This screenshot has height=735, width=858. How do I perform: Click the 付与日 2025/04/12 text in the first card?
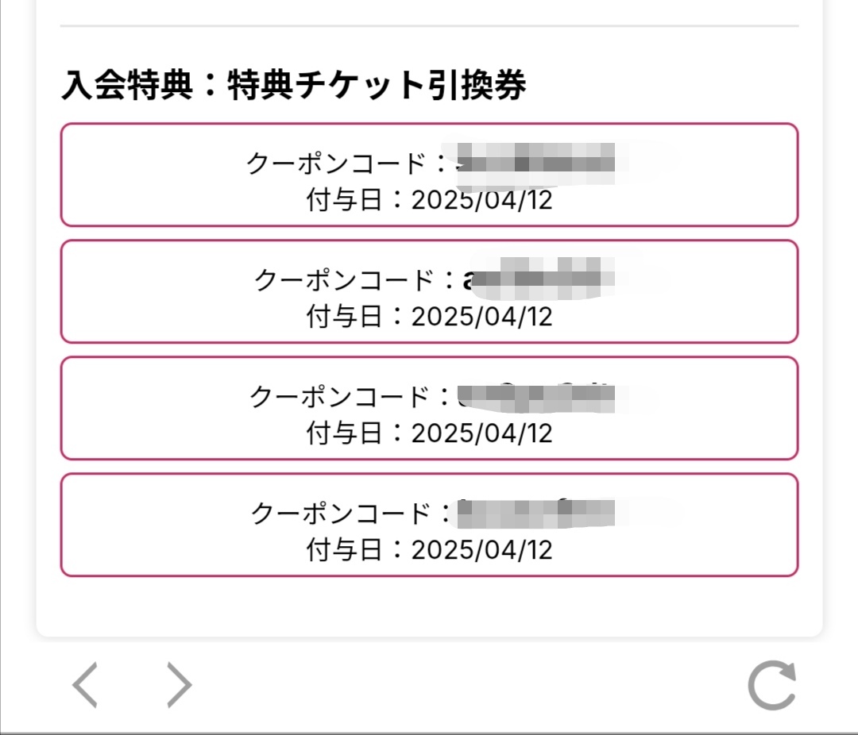(x=429, y=201)
